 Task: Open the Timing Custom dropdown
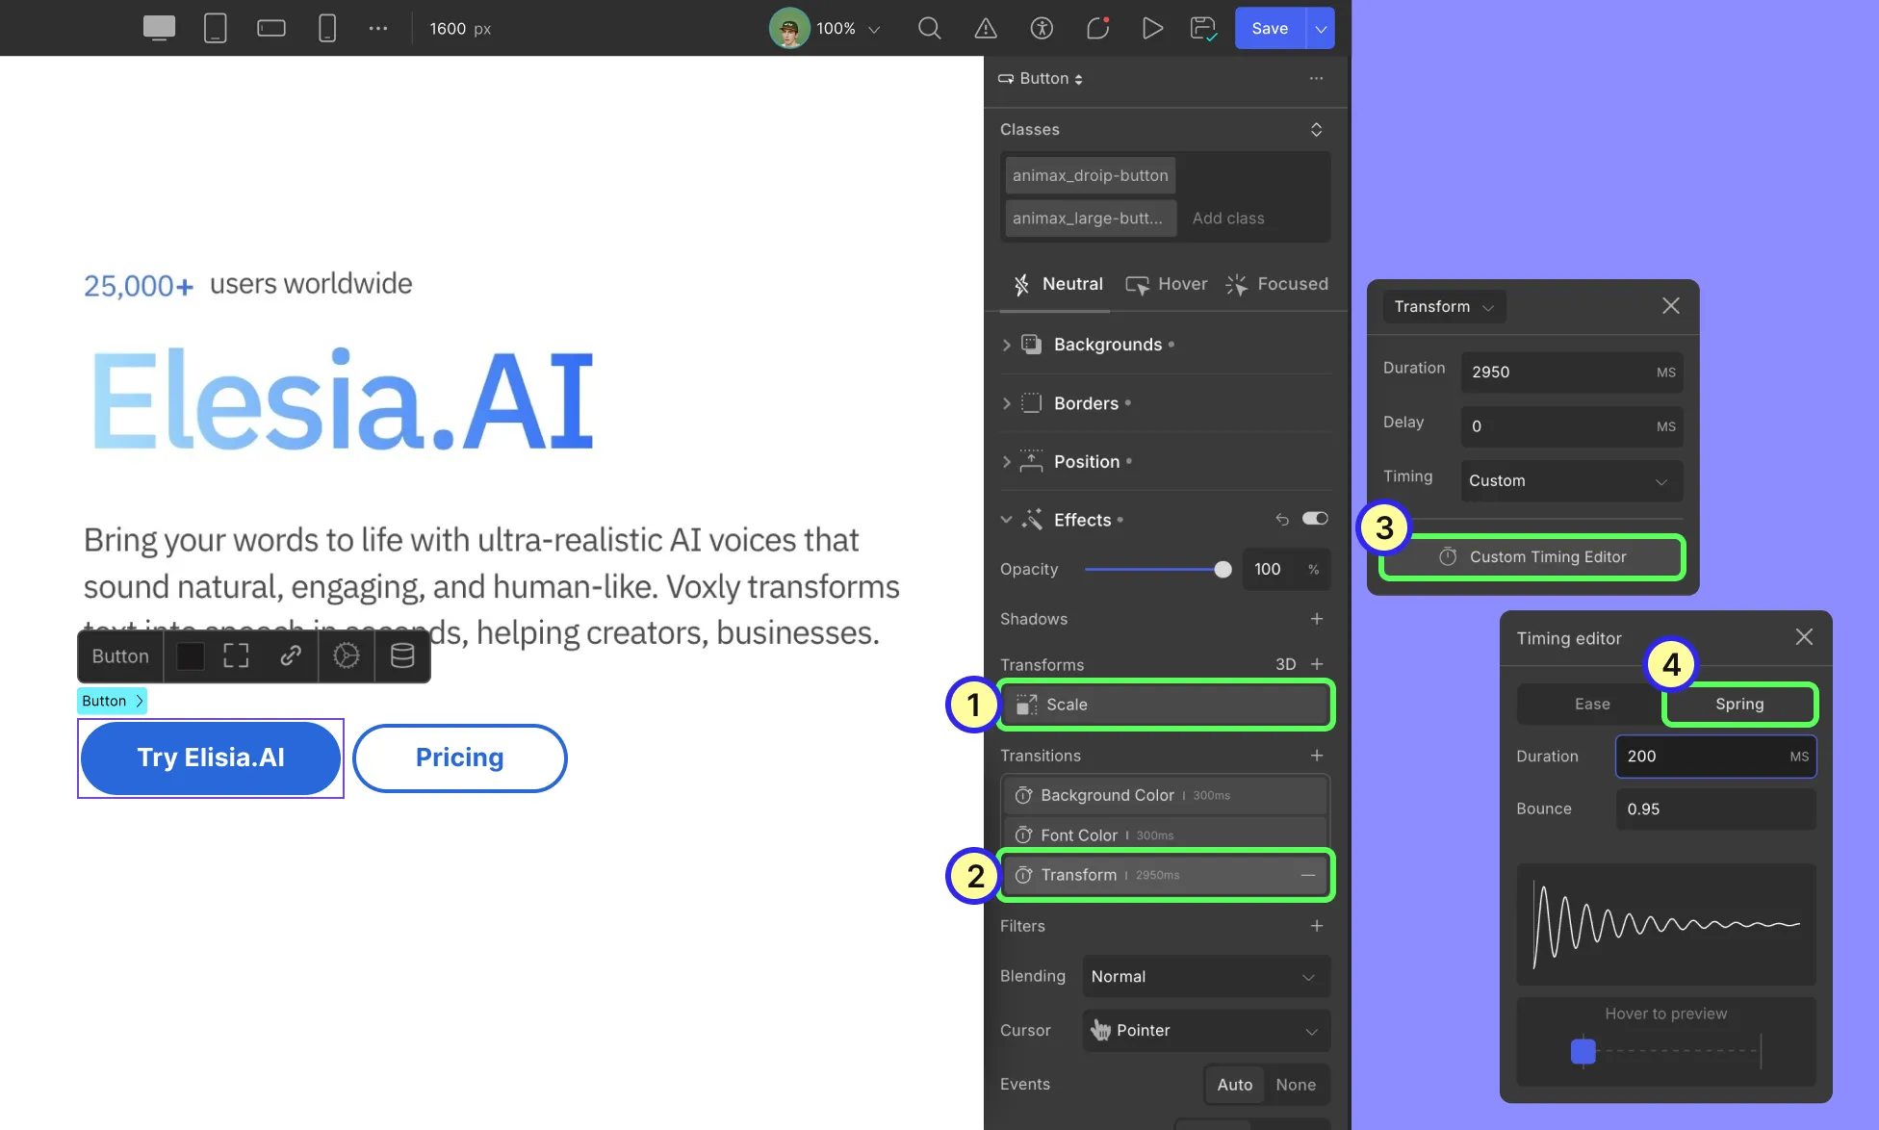click(x=1571, y=480)
